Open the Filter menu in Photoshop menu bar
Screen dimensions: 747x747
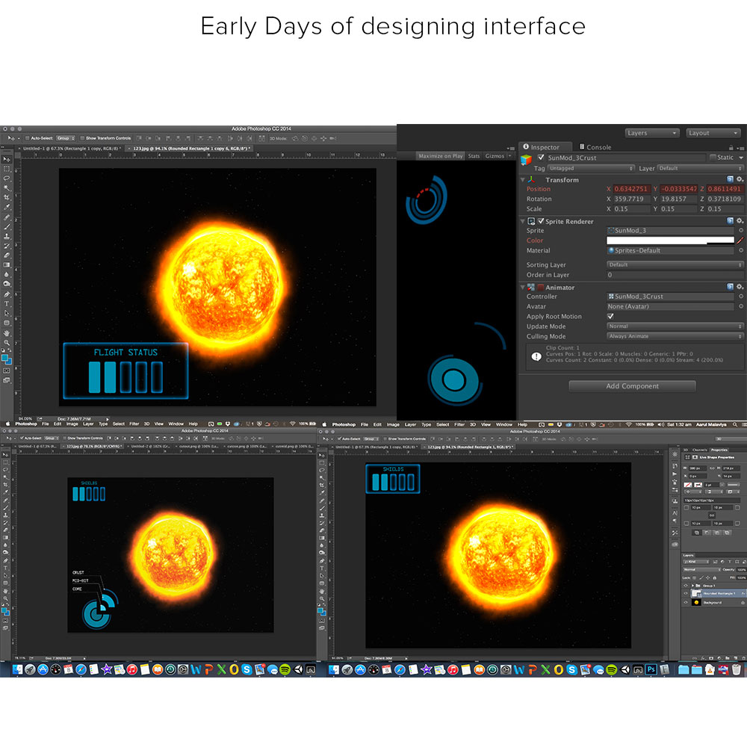coord(134,424)
